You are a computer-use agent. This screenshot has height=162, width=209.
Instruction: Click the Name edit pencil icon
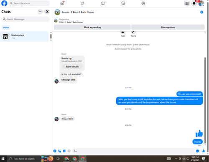[x=133, y=32]
